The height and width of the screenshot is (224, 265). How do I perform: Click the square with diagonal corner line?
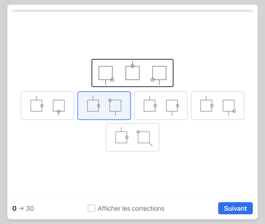pos(145,138)
